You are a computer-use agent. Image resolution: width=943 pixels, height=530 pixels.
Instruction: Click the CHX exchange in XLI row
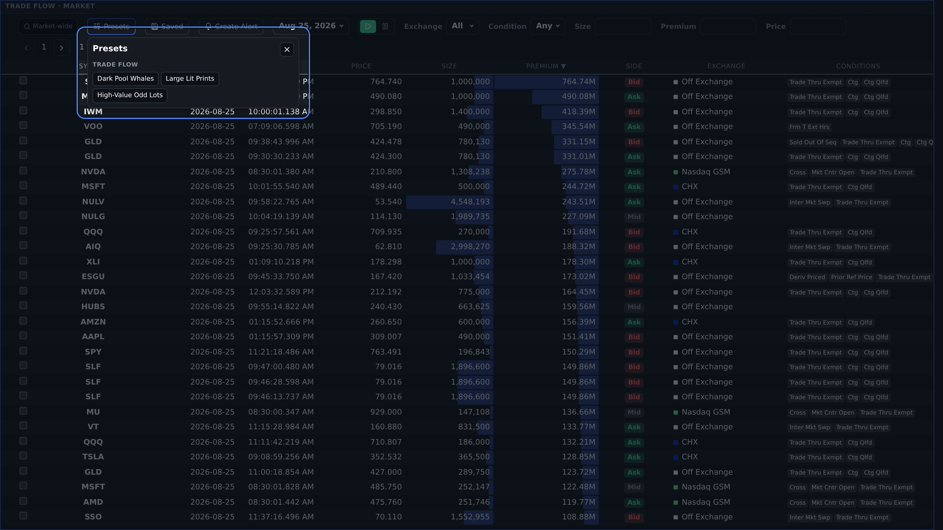tap(689, 262)
